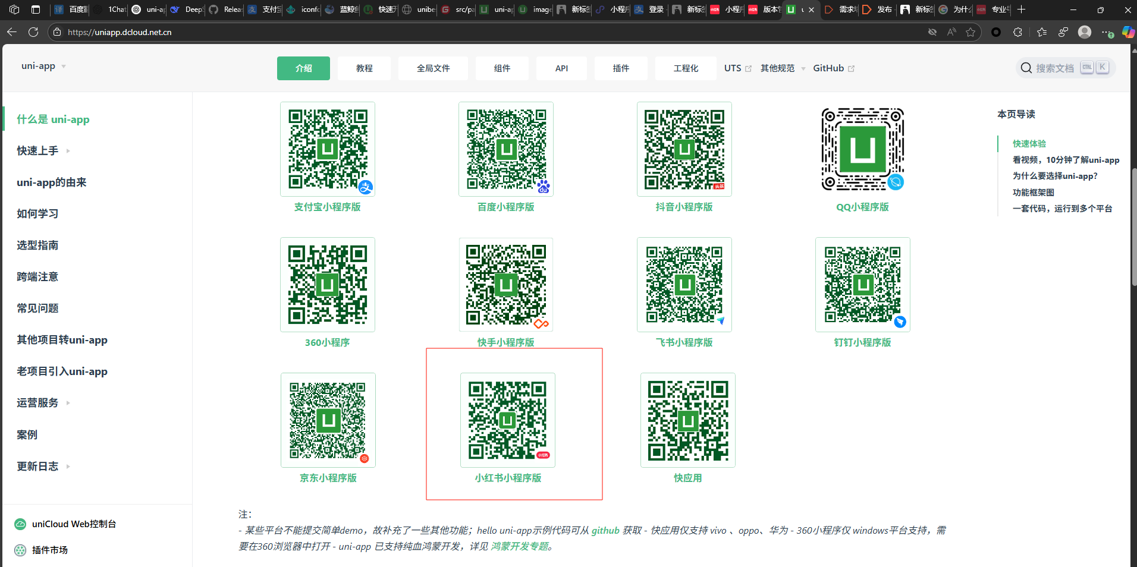Viewport: 1137px width, 567px height.
Task: Open the browser profile avatar
Action: (x=1085, y=32)
